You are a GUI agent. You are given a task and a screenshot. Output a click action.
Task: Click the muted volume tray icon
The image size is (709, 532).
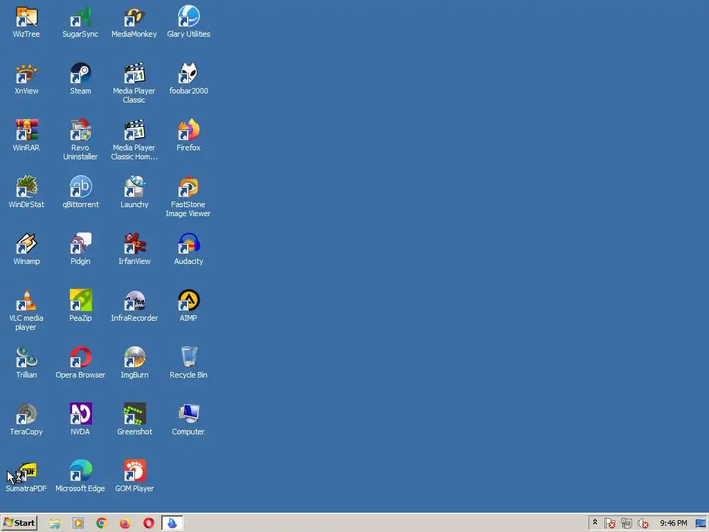pyautogui.click(x=643, y=524)
